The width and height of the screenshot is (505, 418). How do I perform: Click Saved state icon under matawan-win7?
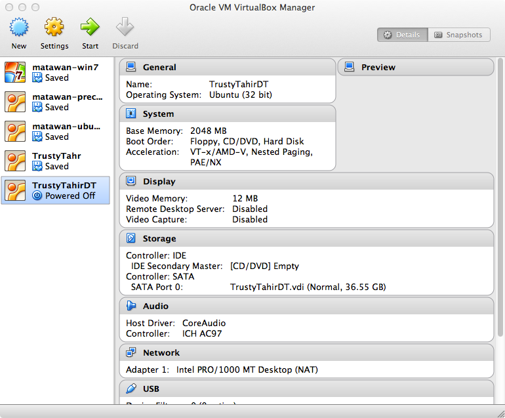(x=37, y=77)
